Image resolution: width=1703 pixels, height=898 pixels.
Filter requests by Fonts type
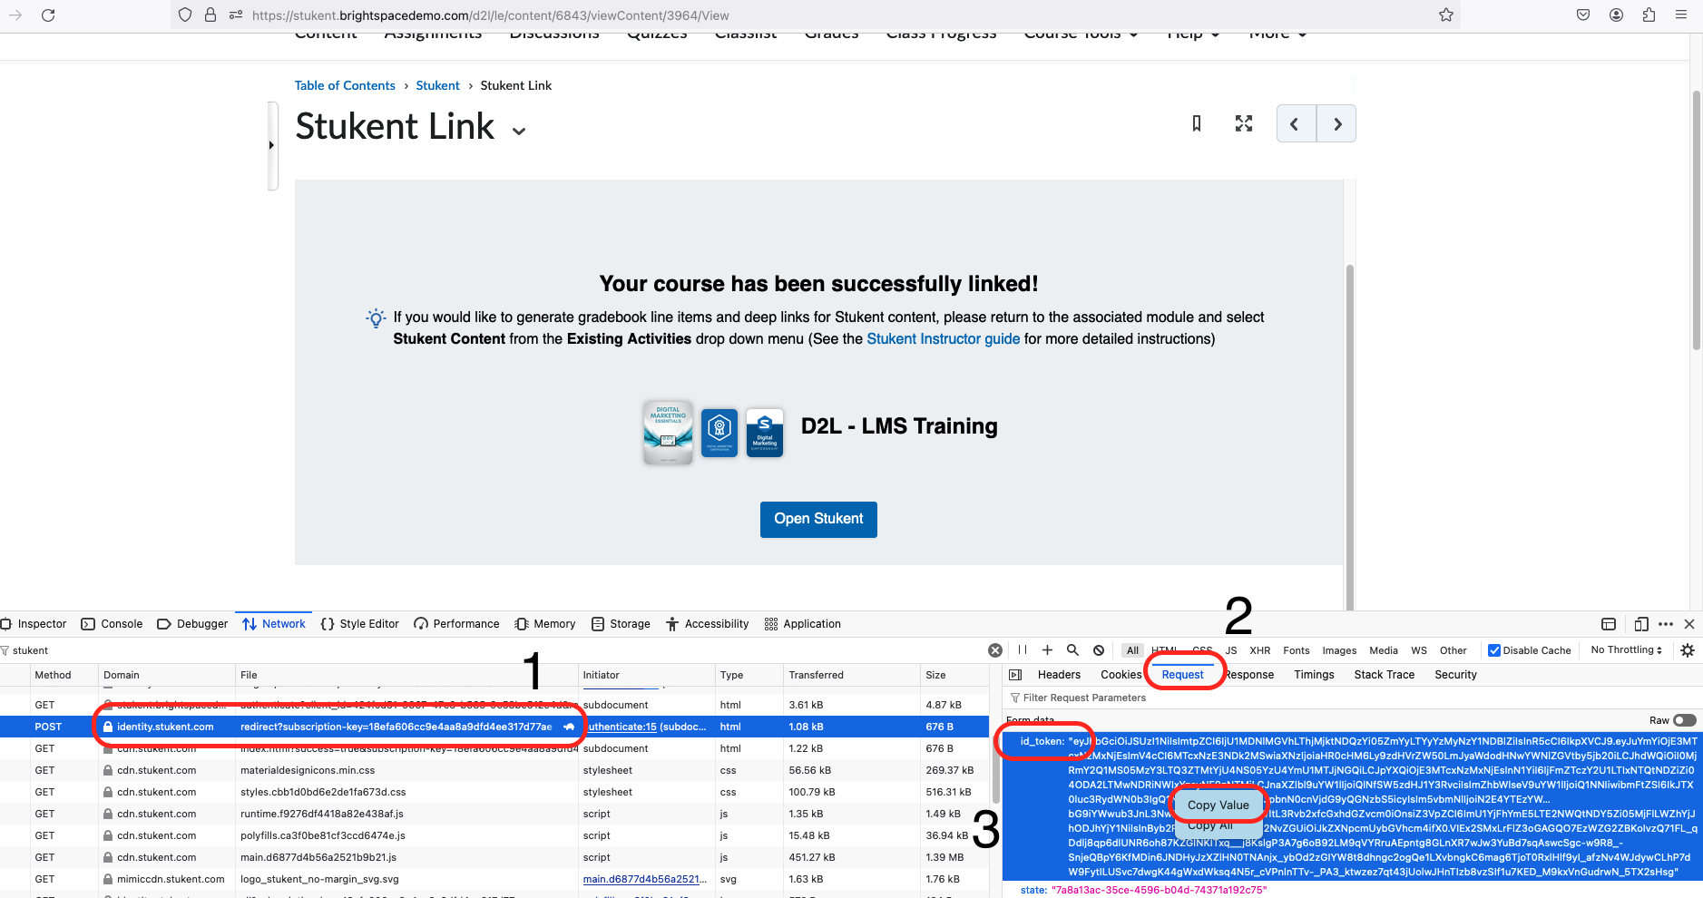(x=1297, y=650)
